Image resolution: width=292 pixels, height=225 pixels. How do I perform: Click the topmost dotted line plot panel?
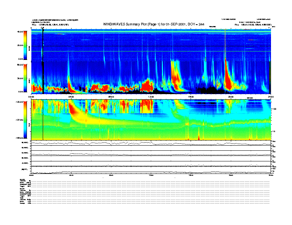pos(151,143)
